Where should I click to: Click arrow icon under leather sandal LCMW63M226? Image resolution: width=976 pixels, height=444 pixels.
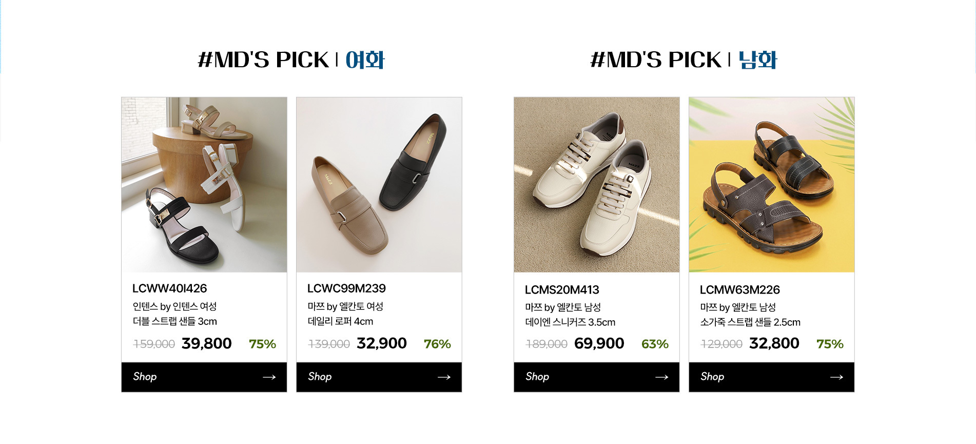(836, 377)
